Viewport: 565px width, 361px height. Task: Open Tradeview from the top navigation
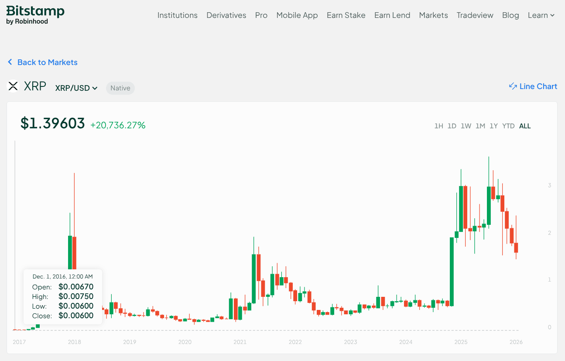click(475, 15)
